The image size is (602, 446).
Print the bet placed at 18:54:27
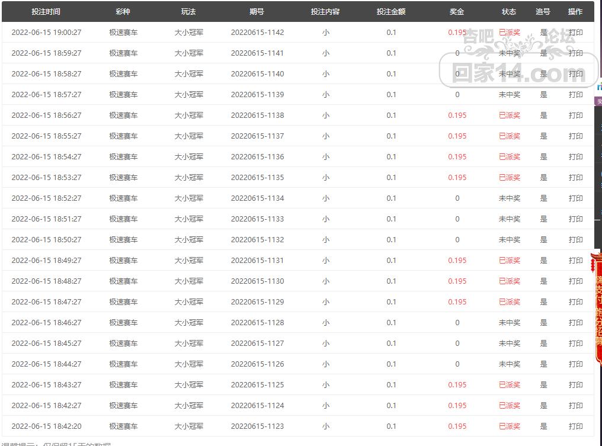575,156
